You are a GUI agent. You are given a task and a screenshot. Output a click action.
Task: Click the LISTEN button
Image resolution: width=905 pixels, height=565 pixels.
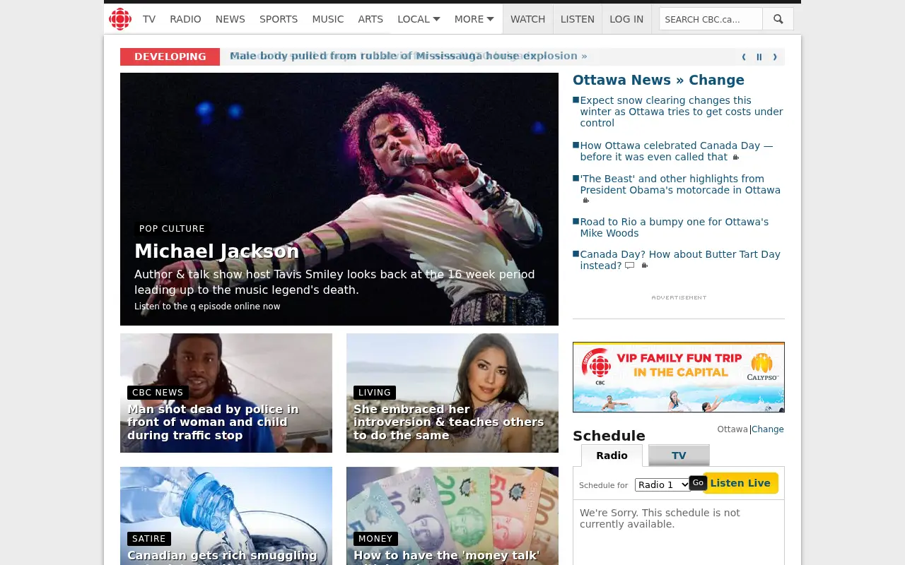(x=578, y=19)
